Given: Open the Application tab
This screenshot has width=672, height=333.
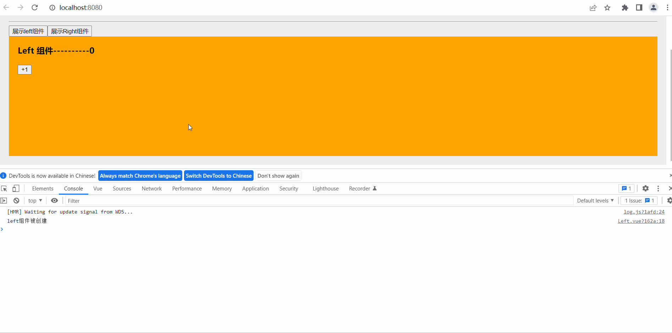Looking at the screenshot, I should [x=255, y=189].
